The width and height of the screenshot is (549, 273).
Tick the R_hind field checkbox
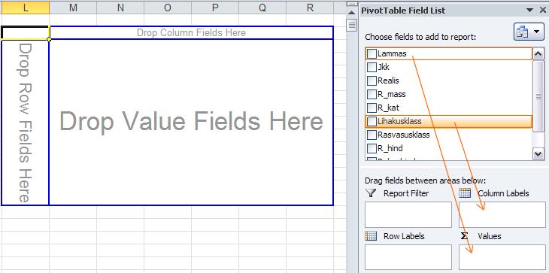(x=372, y=148)
